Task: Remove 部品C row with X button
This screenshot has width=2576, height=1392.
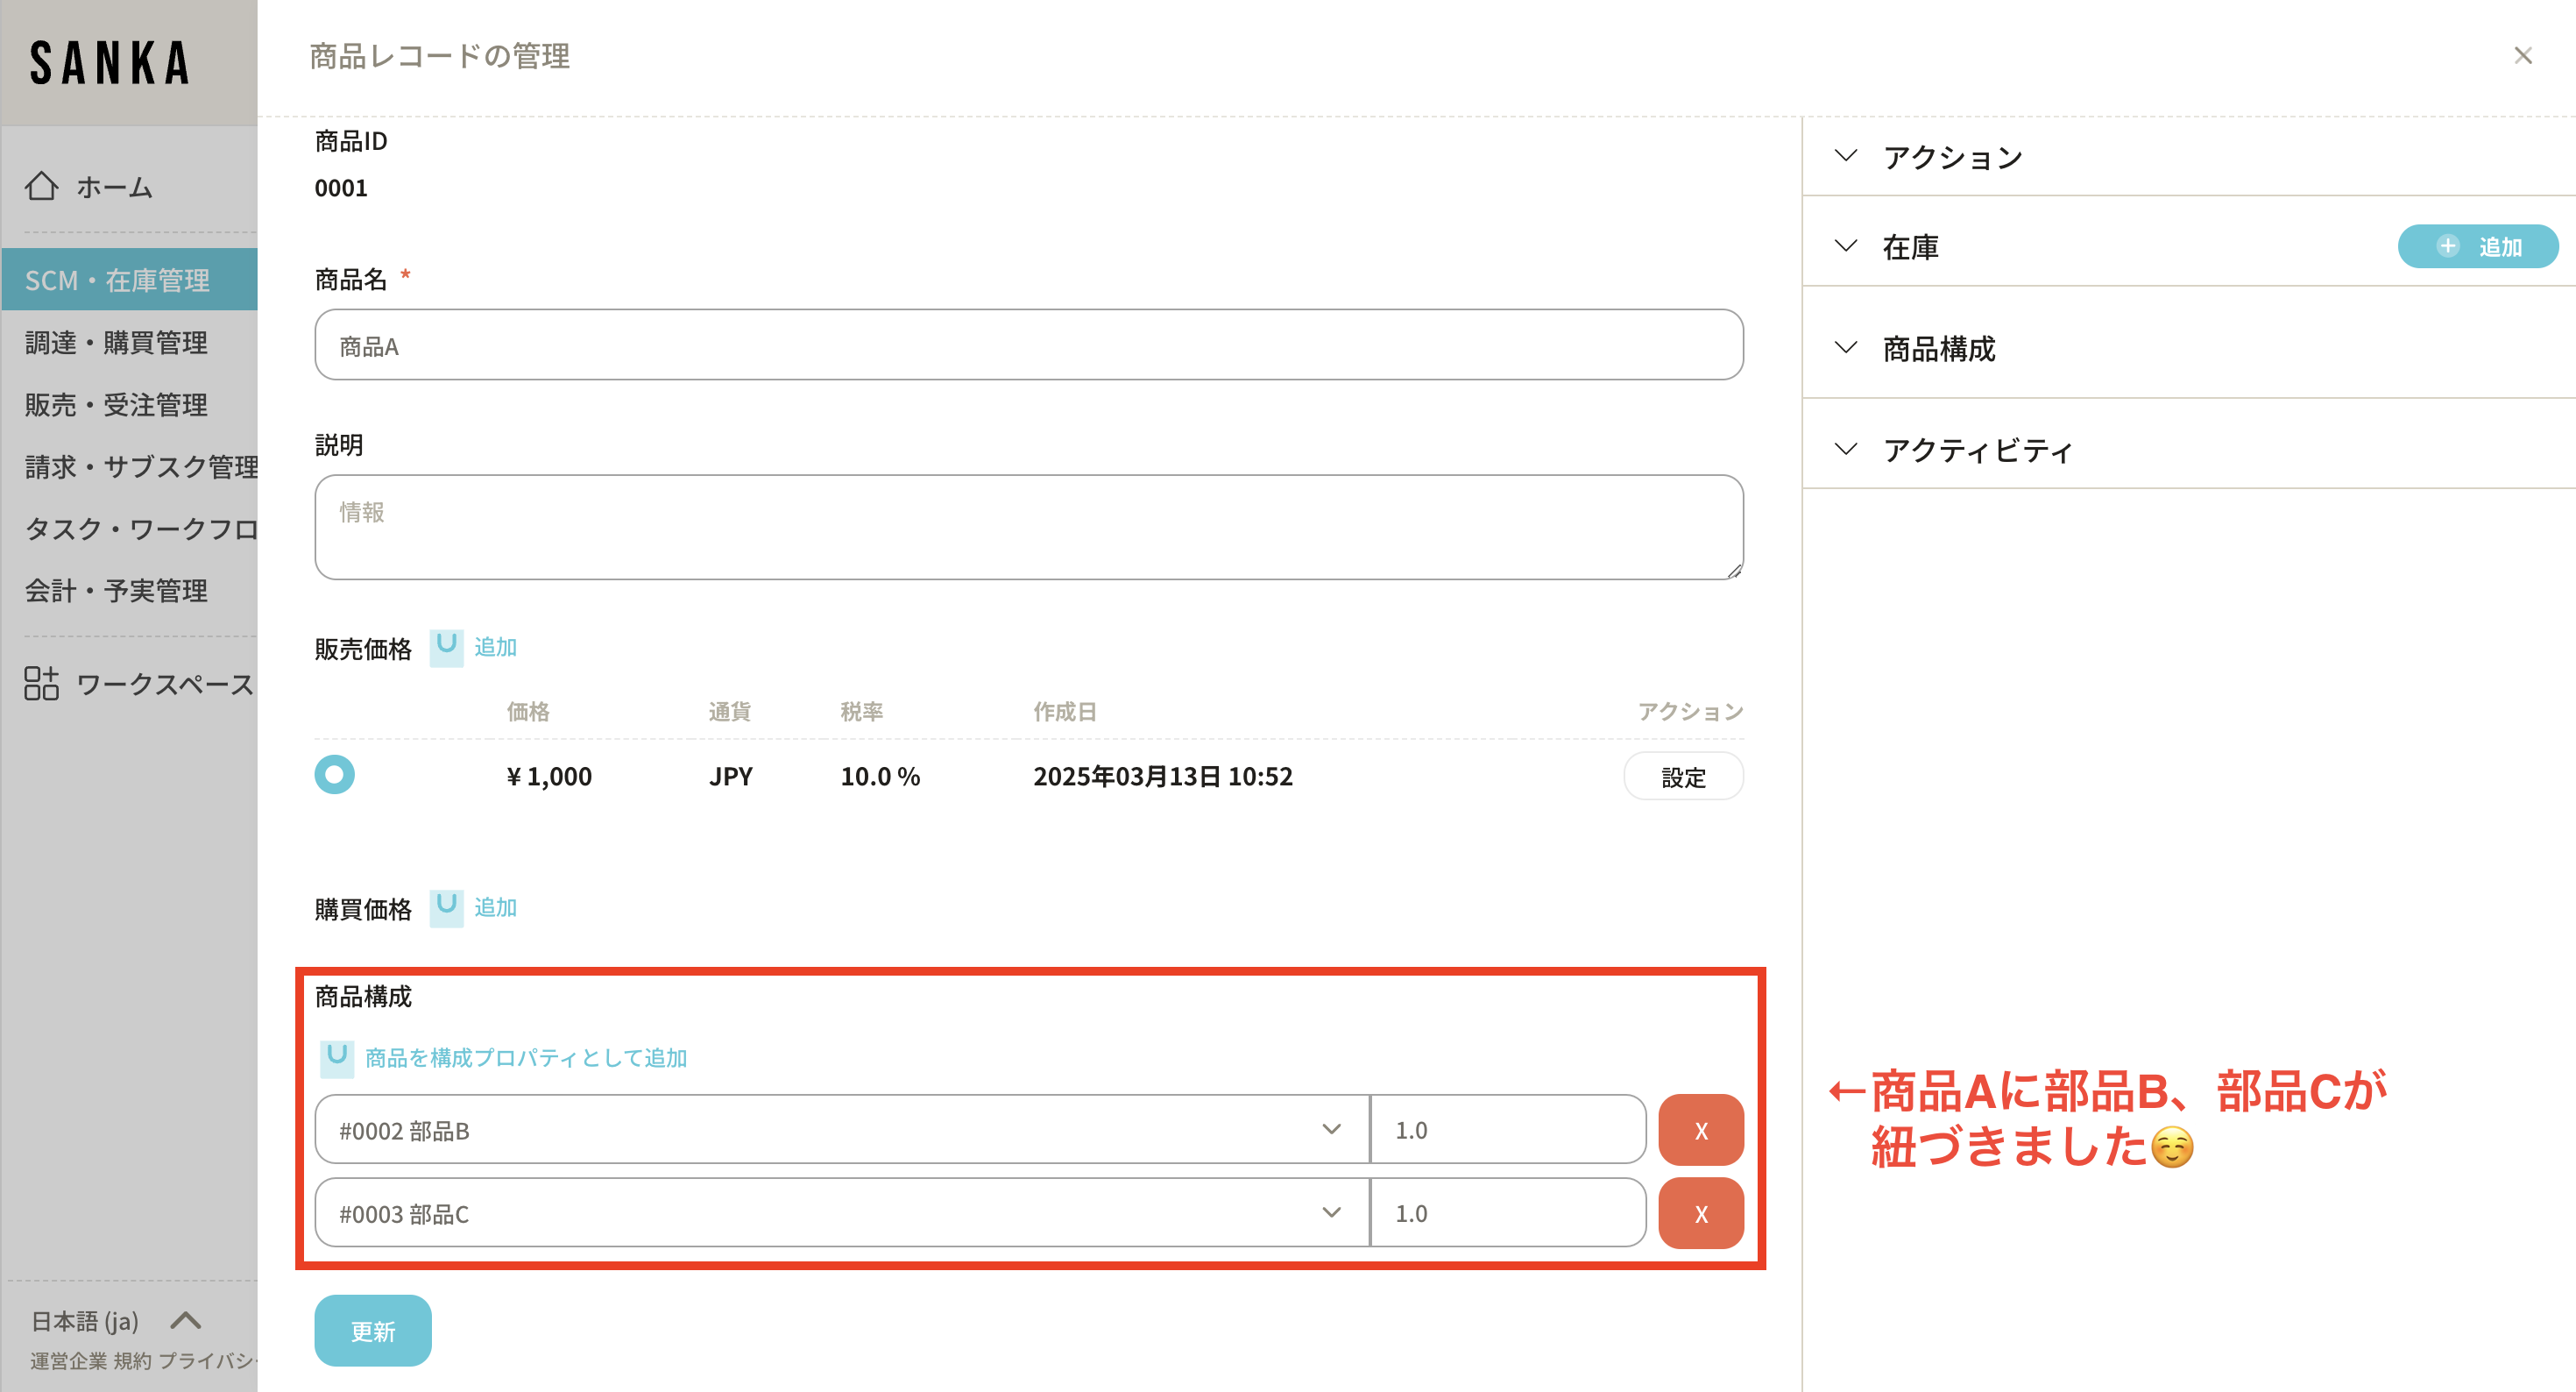Action: coord(1700,1213)
